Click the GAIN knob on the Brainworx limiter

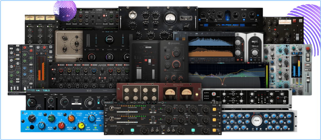(176, 53)
